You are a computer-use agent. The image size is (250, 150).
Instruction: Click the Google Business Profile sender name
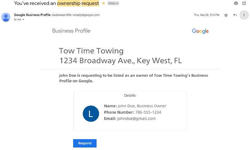[32, 15]
